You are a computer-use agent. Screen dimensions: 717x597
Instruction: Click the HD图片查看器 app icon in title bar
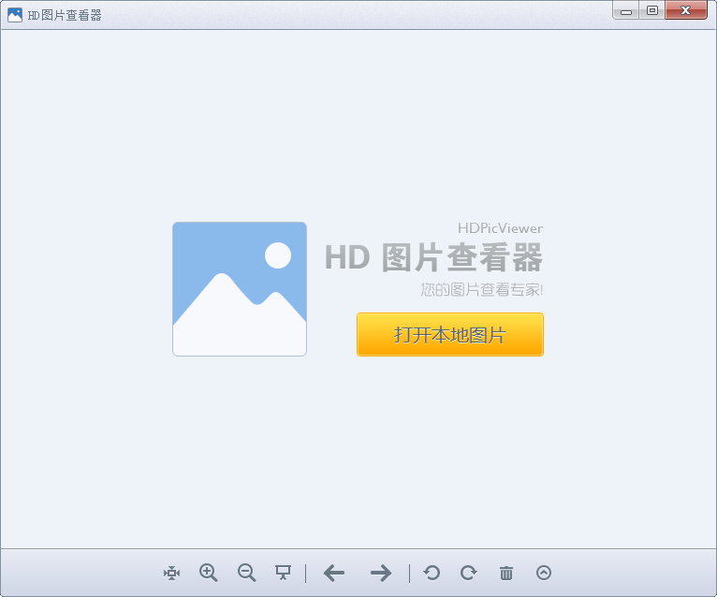(15, 15)
